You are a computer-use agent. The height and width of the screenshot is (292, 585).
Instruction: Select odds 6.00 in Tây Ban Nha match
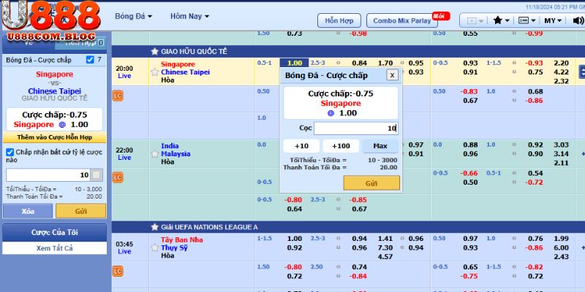(x=562, y=247)
